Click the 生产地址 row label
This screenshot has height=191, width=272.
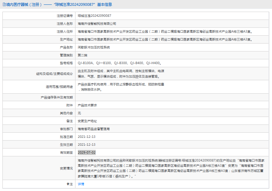[x=66, y=39]
